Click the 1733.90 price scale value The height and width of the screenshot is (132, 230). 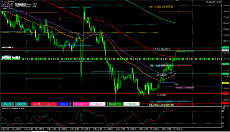226,29
